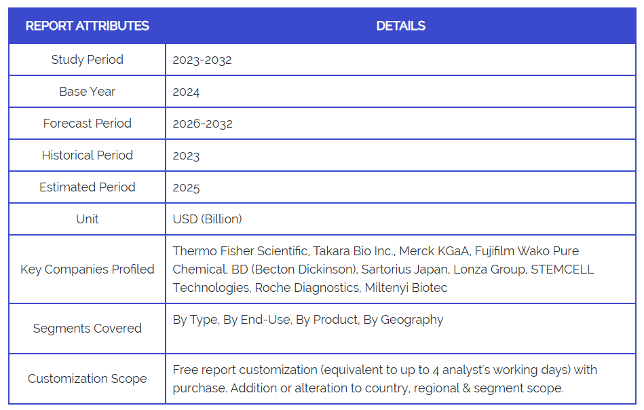Click the 2026-2032 forecast value
This screenshot has width=644, height=410.
(202, 124)
